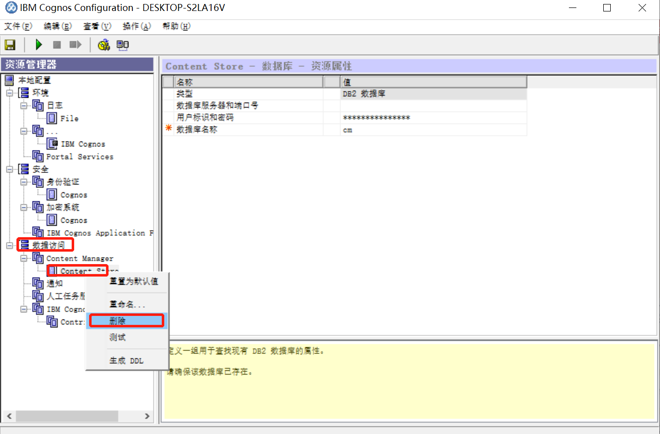This screenshot has width=660, height=434.
Task: Select the 数据访问 tree item
Action: click(x=49, y=245)
